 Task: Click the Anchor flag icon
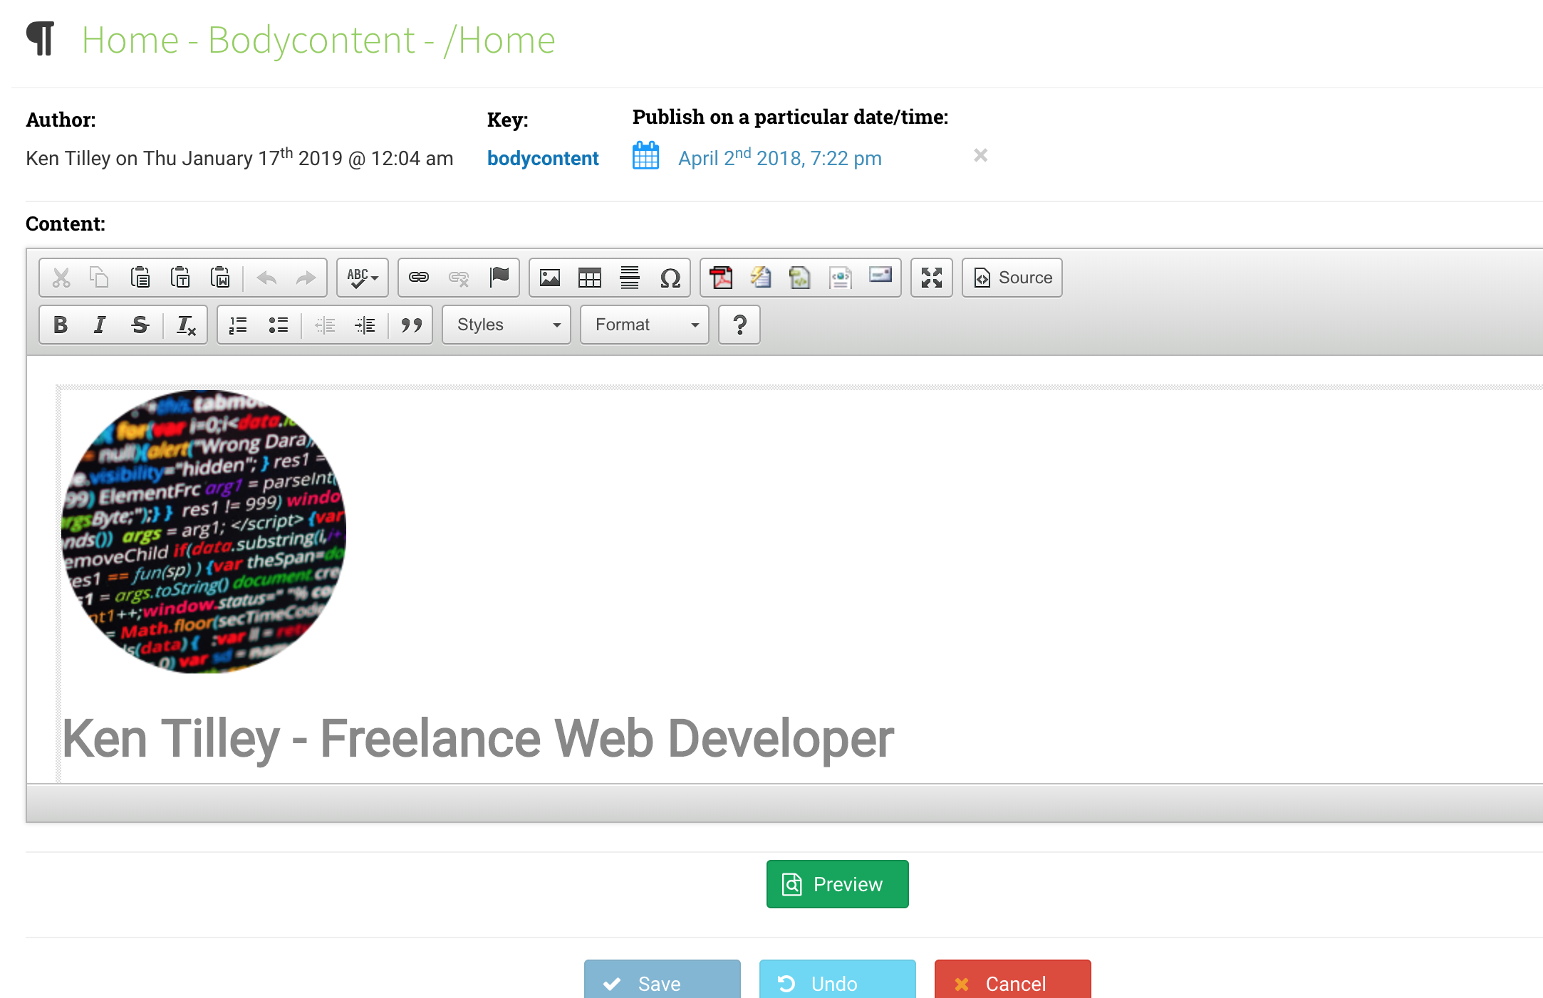tap(499, 277)
